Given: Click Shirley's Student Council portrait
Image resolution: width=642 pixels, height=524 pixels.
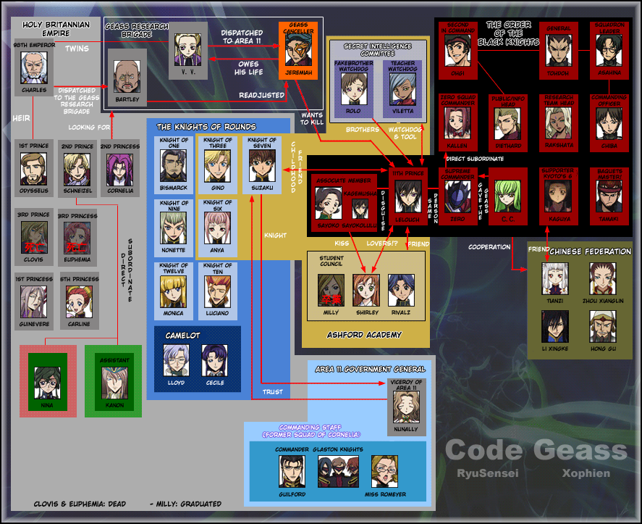Looking at the screenshot, I should pos(366,291).
